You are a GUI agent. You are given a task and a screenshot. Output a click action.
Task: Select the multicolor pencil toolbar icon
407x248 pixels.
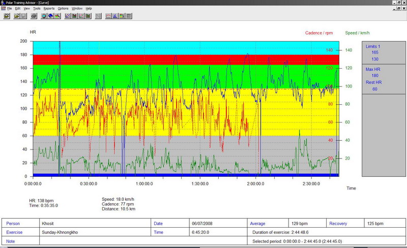[x=57, y=16]
